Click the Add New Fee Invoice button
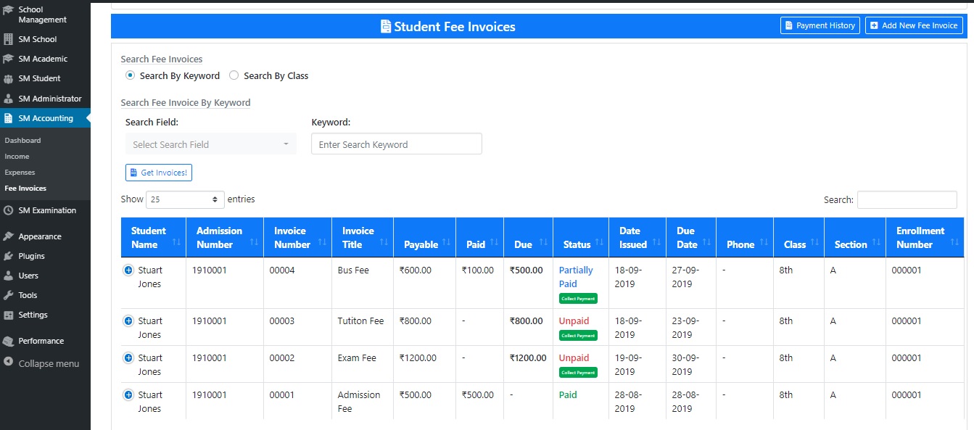The height and width of the screenshot is (430, 974). tap(913, 25)
